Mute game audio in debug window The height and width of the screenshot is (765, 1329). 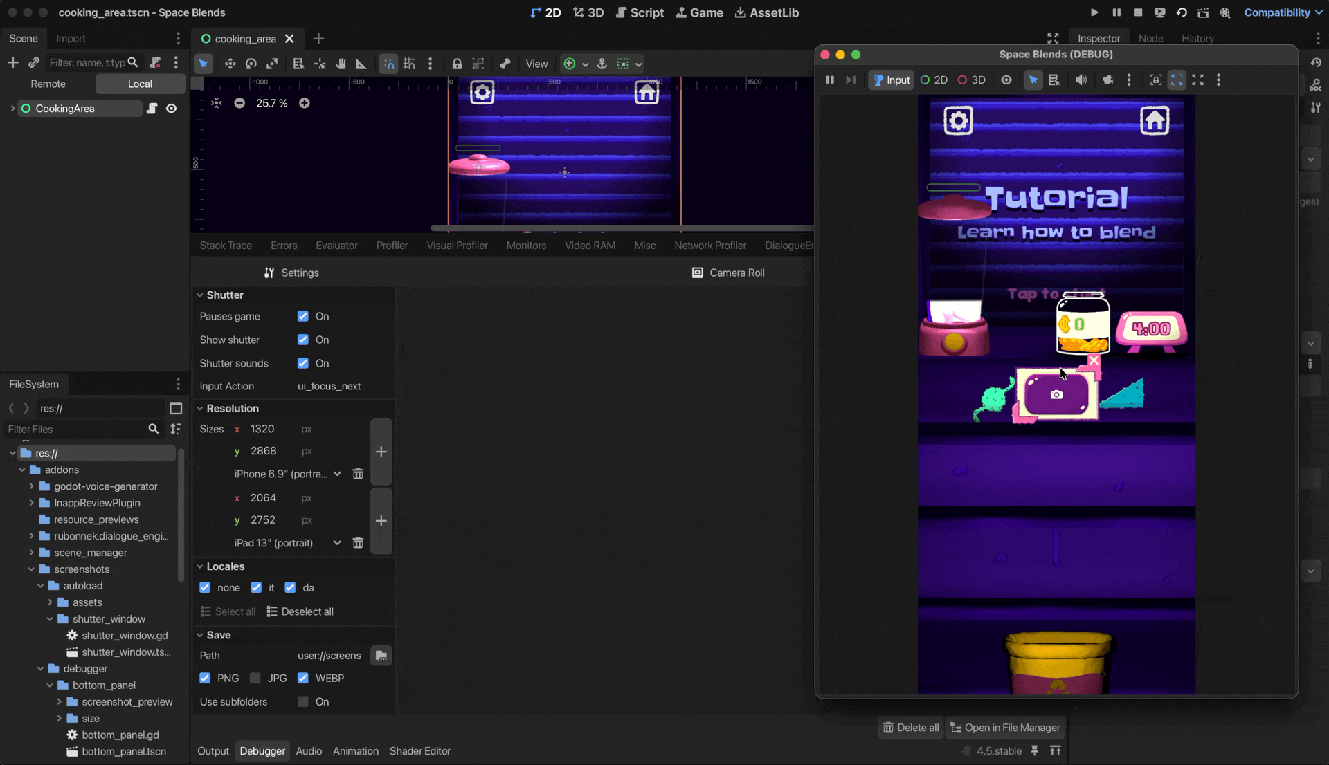[1081, 80]
